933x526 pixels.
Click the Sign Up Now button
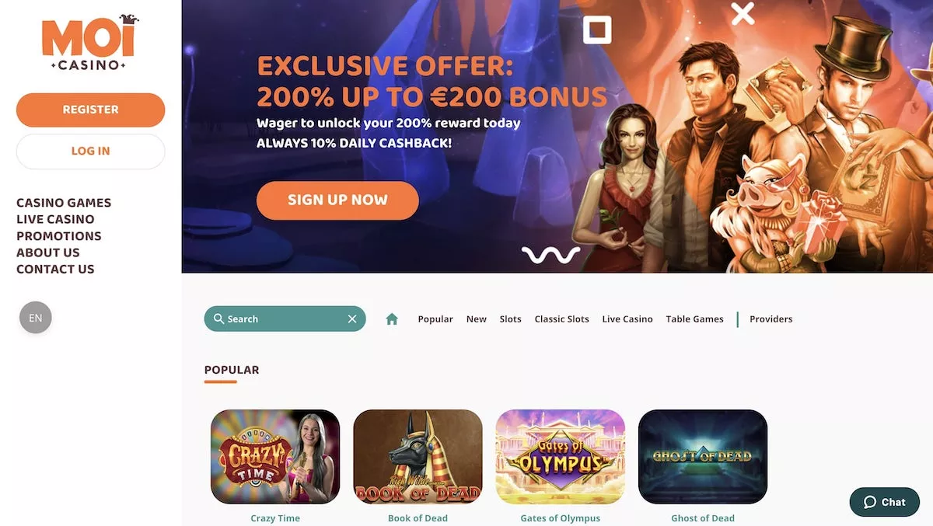pos(337,200)
